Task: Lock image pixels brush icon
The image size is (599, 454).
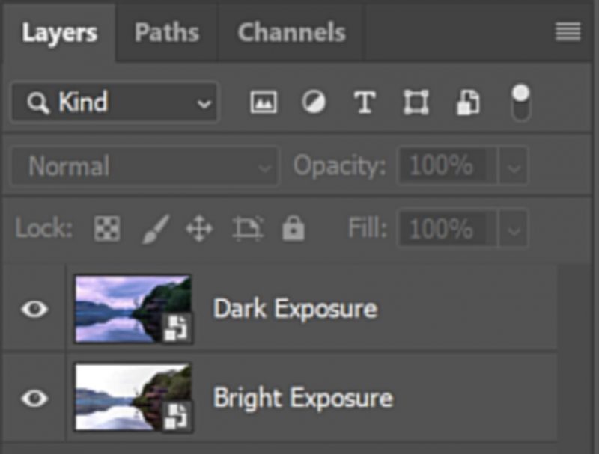Action: pyautogui.click(x=156, y=229)
